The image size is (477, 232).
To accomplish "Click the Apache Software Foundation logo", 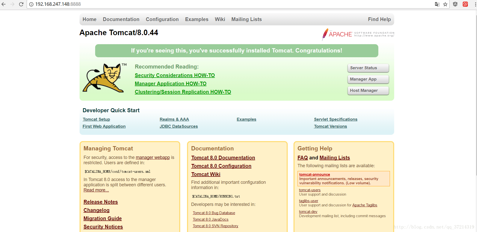I will (358, 34).
